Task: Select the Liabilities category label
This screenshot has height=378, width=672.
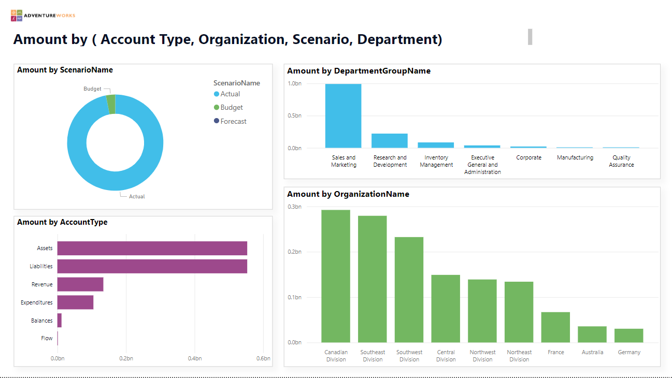Action: pyautogui.click(x=42, y=266)
